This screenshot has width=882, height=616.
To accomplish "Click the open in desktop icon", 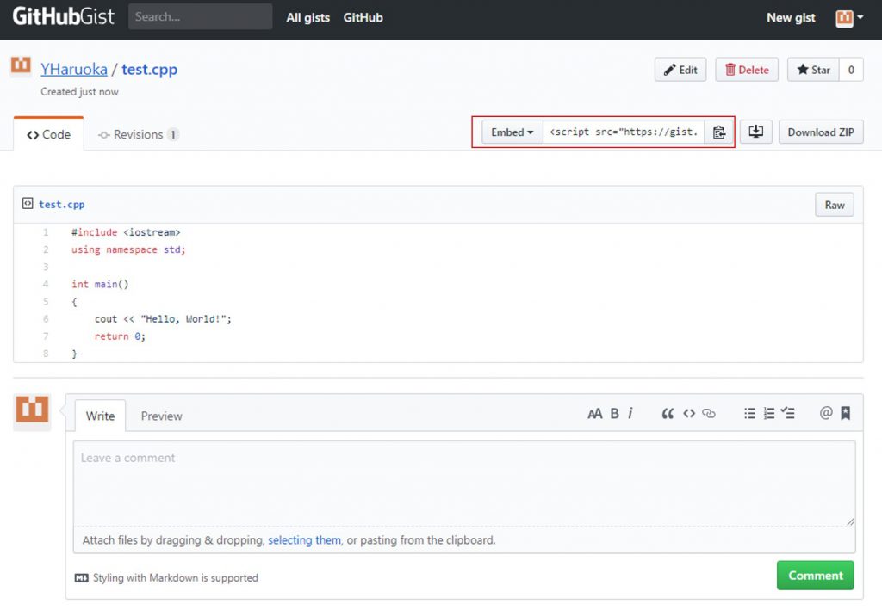I will pyautogui.click(x=755, y=132).
